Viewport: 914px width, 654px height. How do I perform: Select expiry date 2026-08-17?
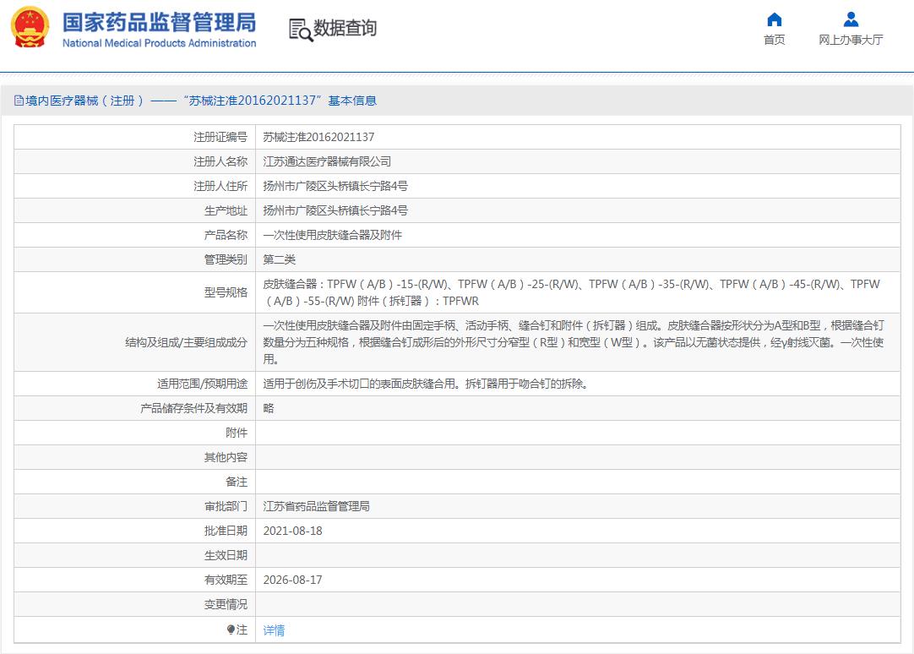292,580
